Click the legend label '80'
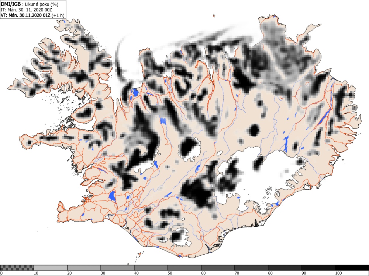The width and height of the screenshot is (369, 276). pyautogui.click(x=270, y=273)
